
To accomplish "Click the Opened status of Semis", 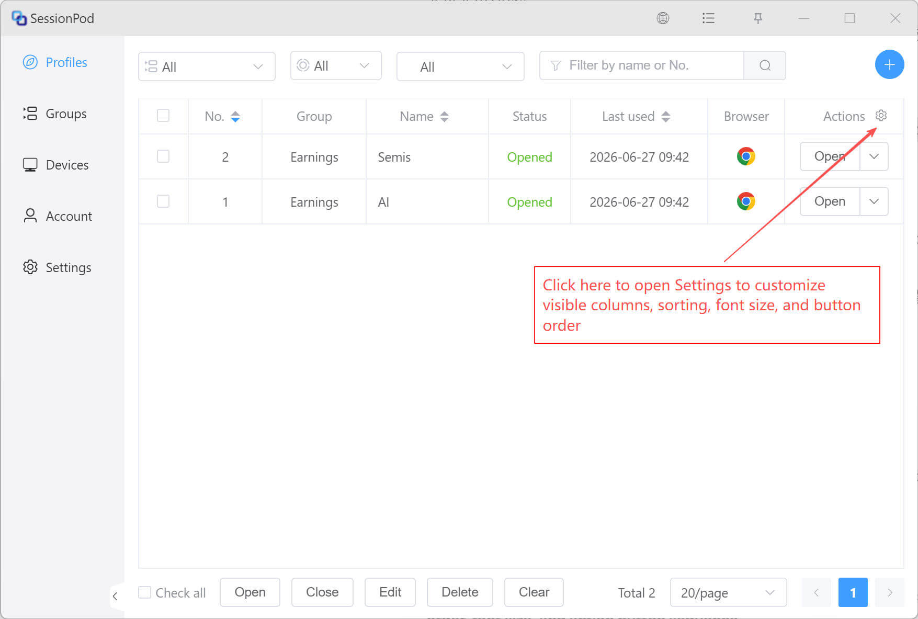I will (x=529, y=157).
